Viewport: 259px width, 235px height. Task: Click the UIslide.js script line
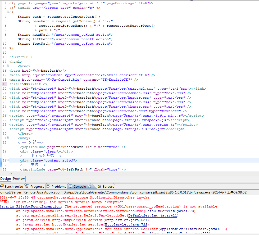coord(97,129)
